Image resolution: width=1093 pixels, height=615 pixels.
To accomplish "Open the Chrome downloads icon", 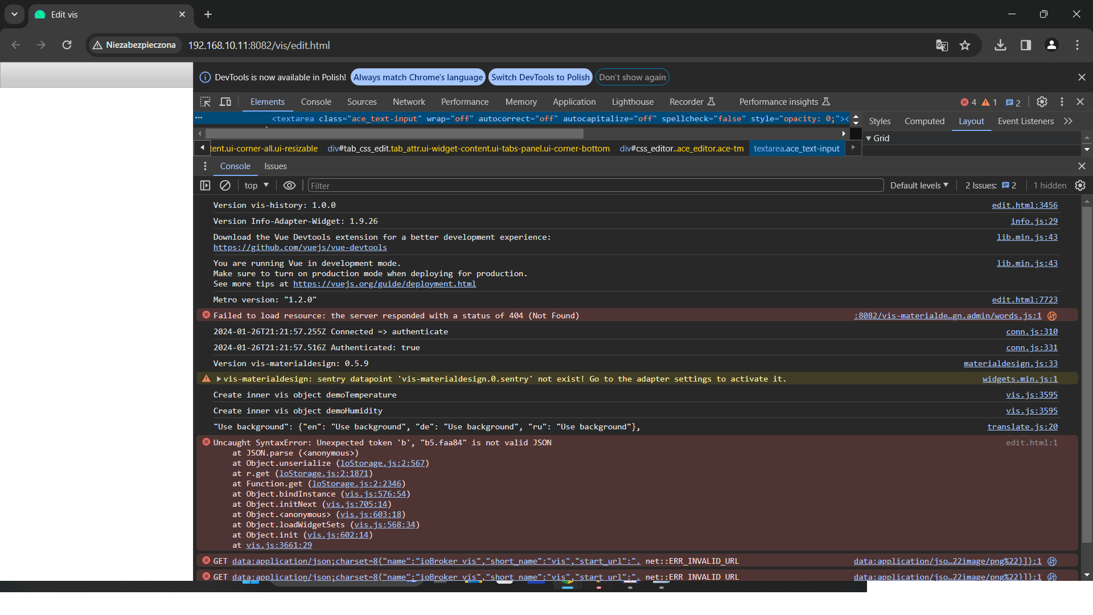I will pos(1000,46).
